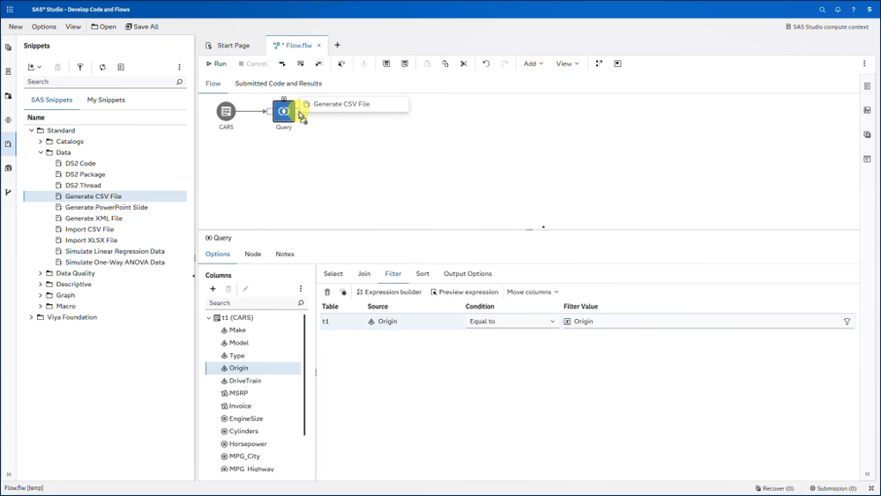Collapse the Standard folder
881x496 pixels.
pyautogui.click(x=32, y=130)
